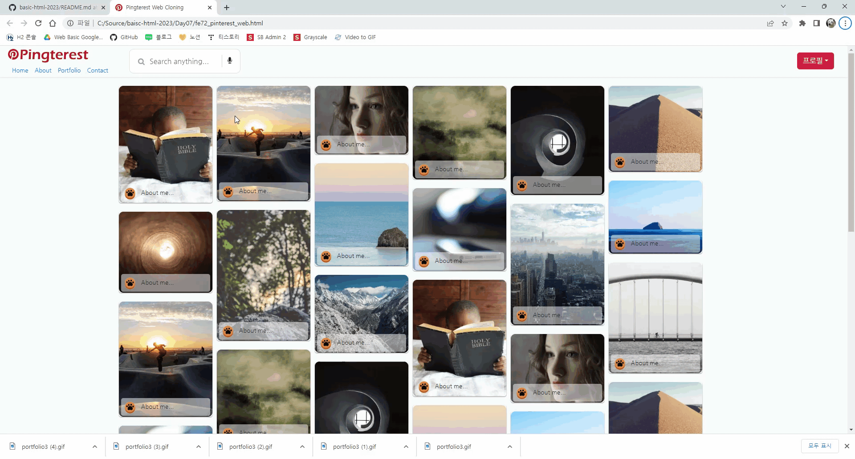Click the 모두 표시 show all button
Viewport: 855px width, 459px height.
[x=820, y=446]
